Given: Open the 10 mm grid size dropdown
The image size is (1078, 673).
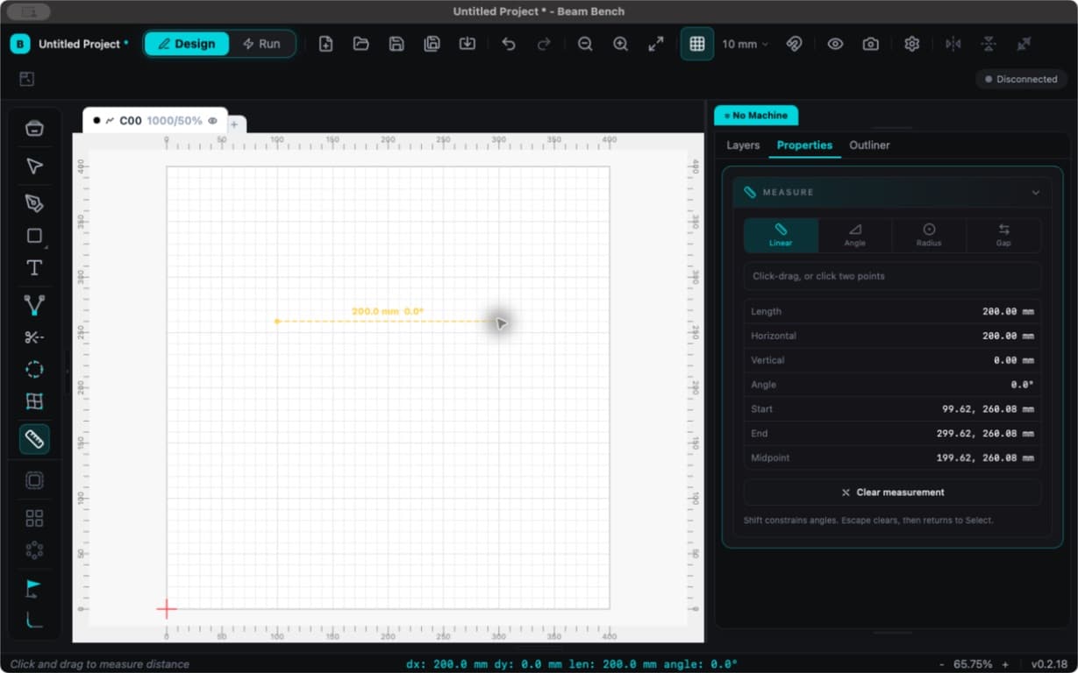Looking at the screenshot, I should click(x=746, y=44).
